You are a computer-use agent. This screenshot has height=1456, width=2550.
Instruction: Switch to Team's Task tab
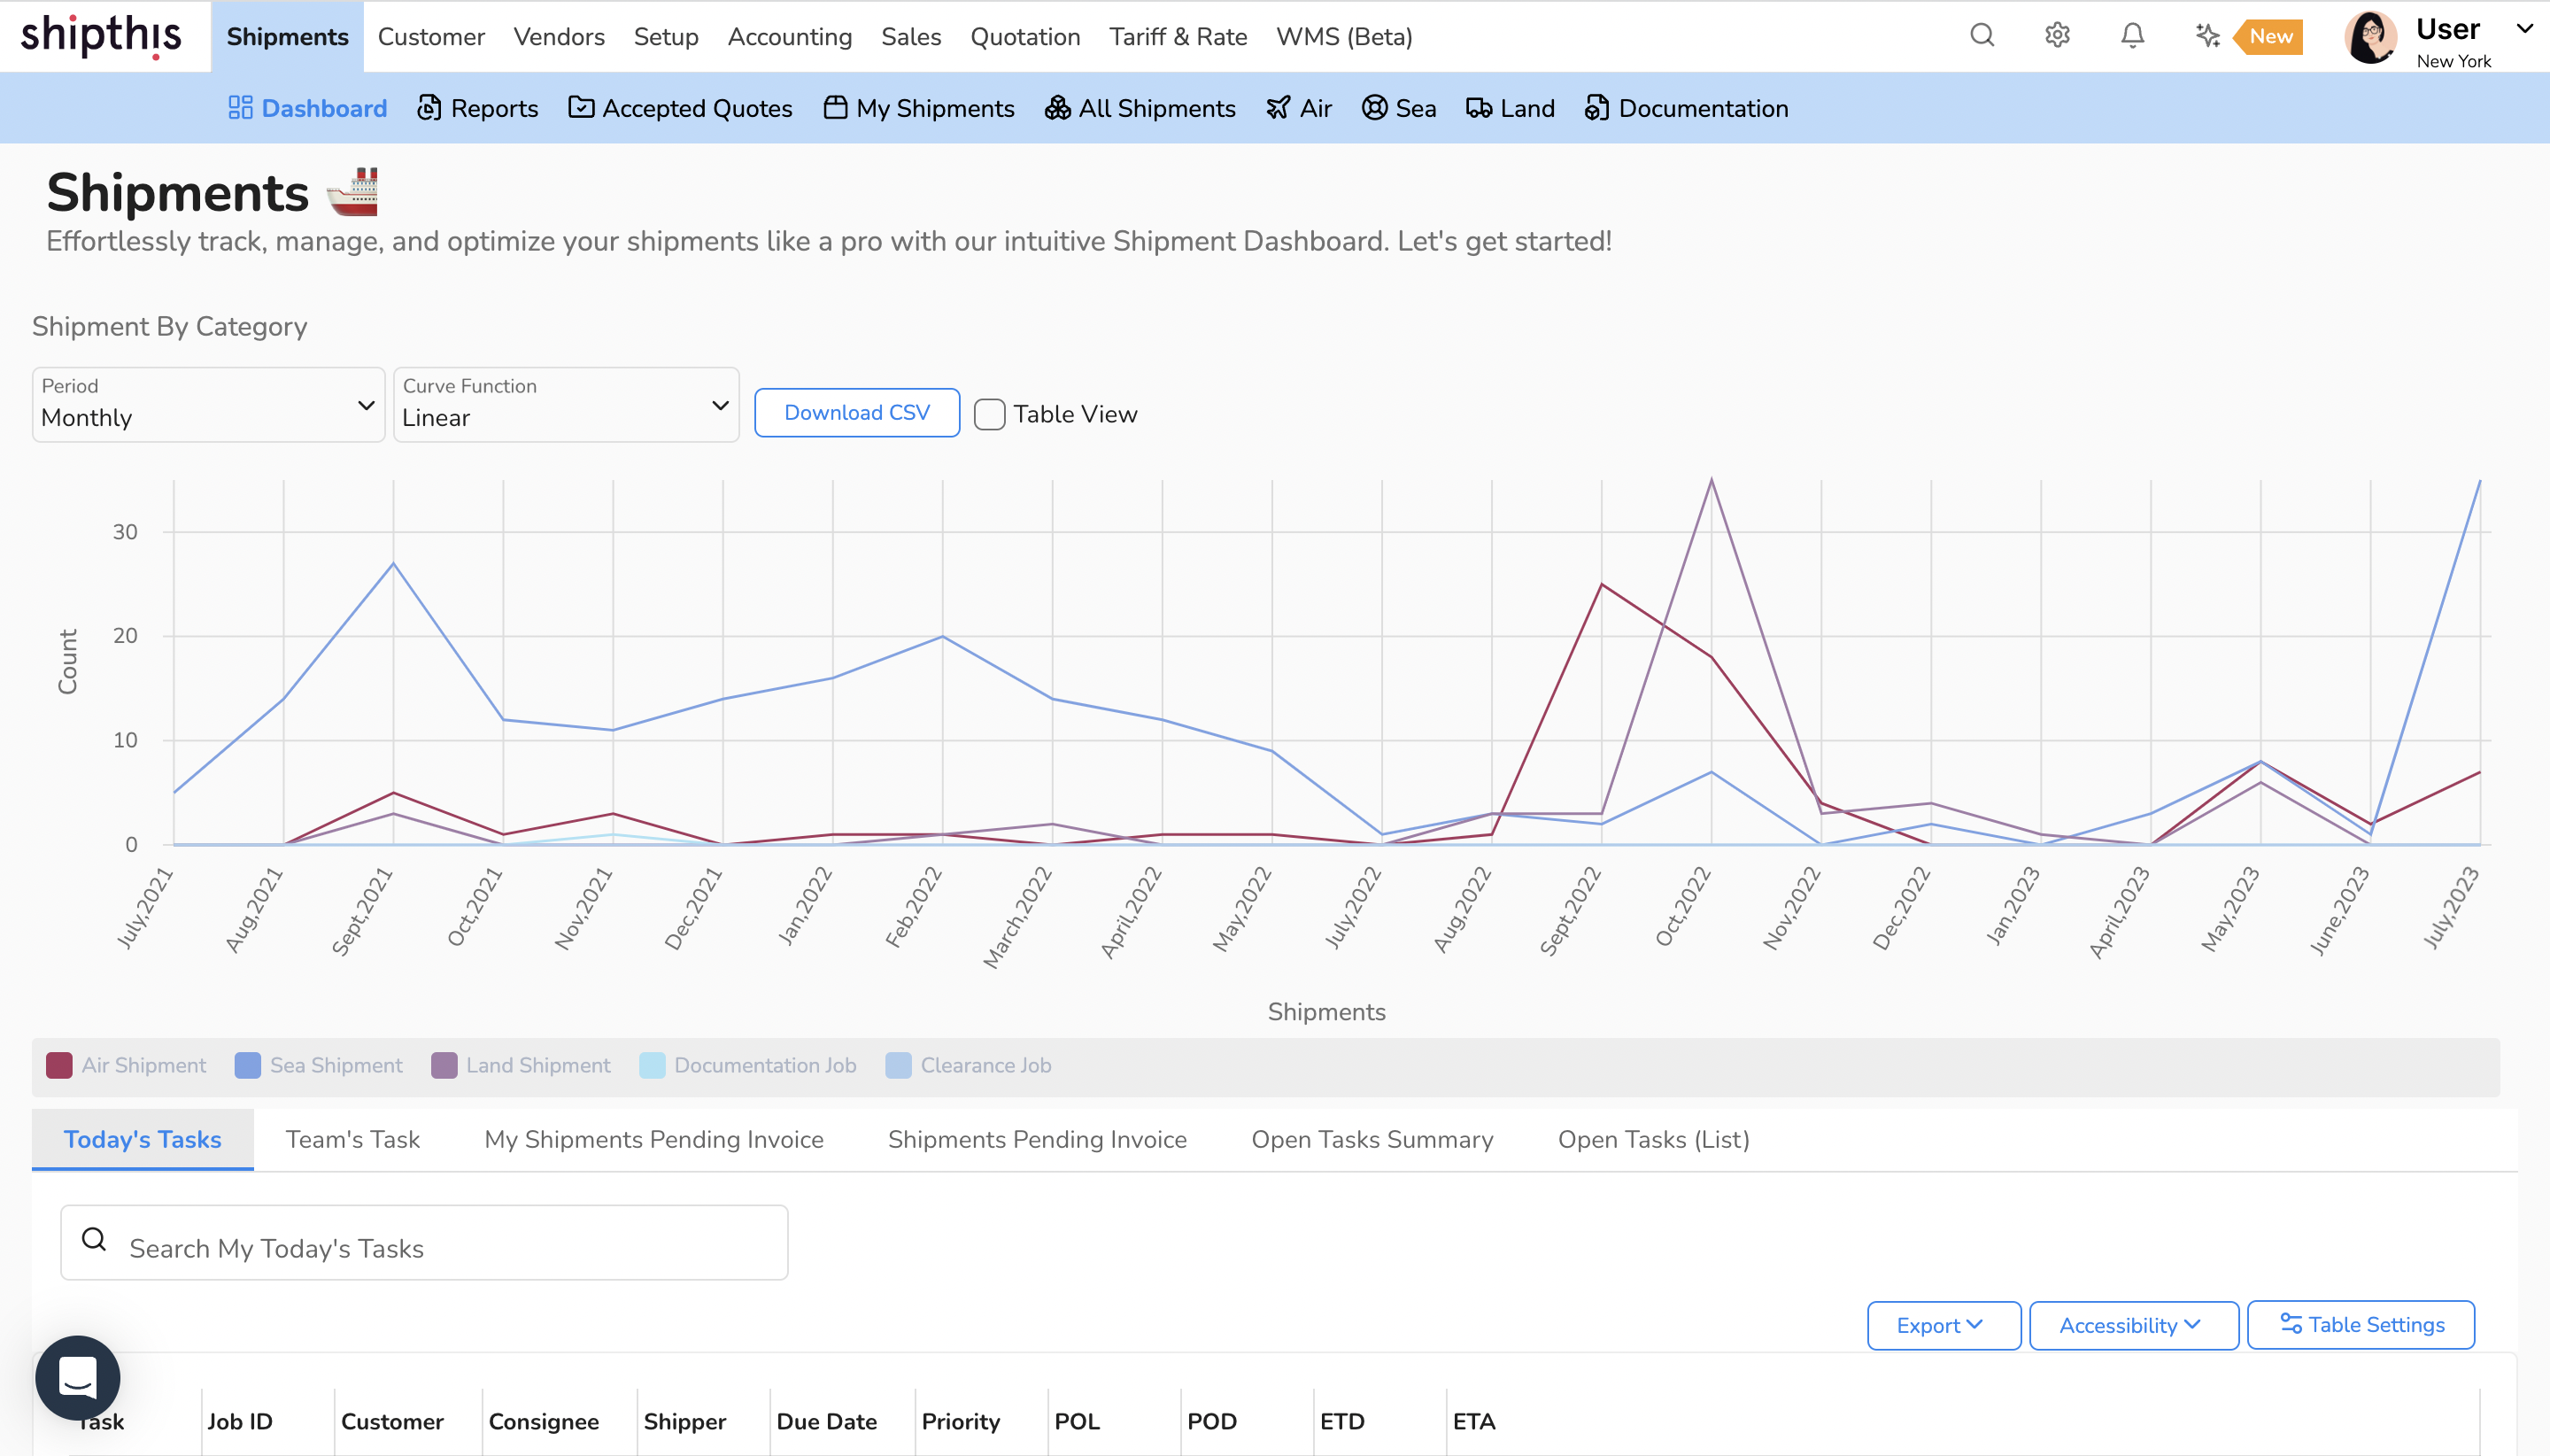coord(352,1139)
